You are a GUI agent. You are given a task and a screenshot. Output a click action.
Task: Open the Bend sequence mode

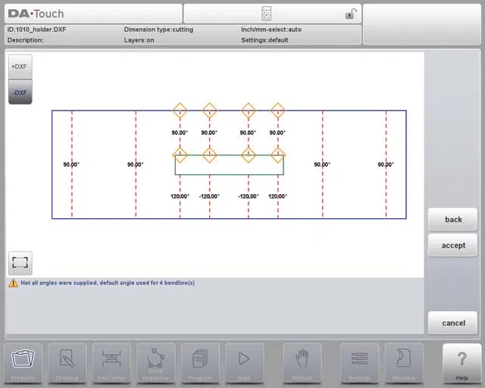(156, 364)
